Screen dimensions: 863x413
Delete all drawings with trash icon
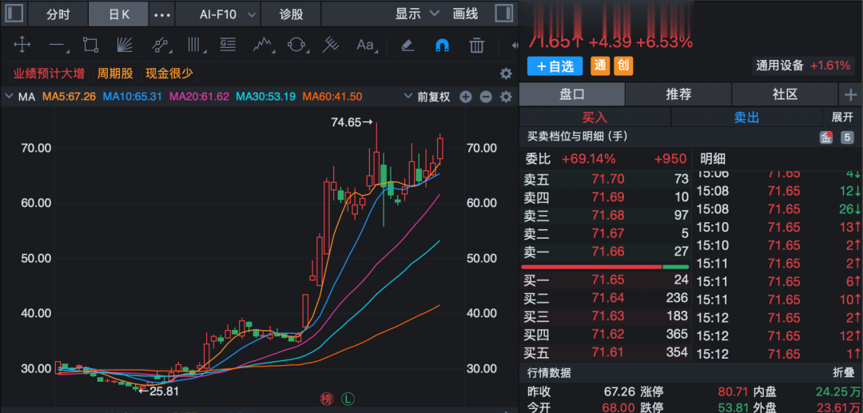[476, 45]
